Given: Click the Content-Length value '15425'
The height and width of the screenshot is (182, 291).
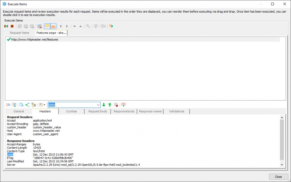Looking at the screenshot, I should coord(37,148).
